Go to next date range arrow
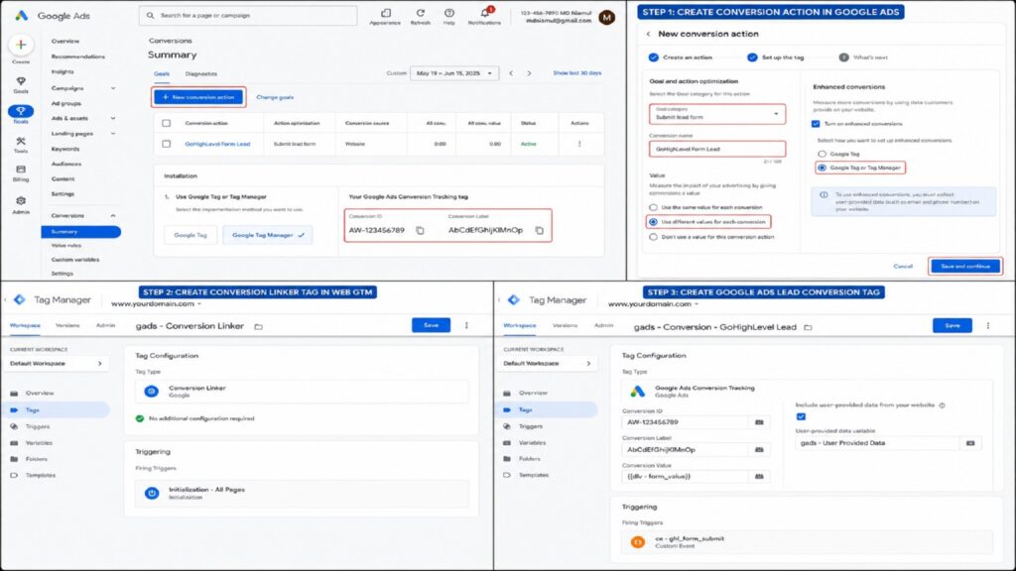 (530, 73)
